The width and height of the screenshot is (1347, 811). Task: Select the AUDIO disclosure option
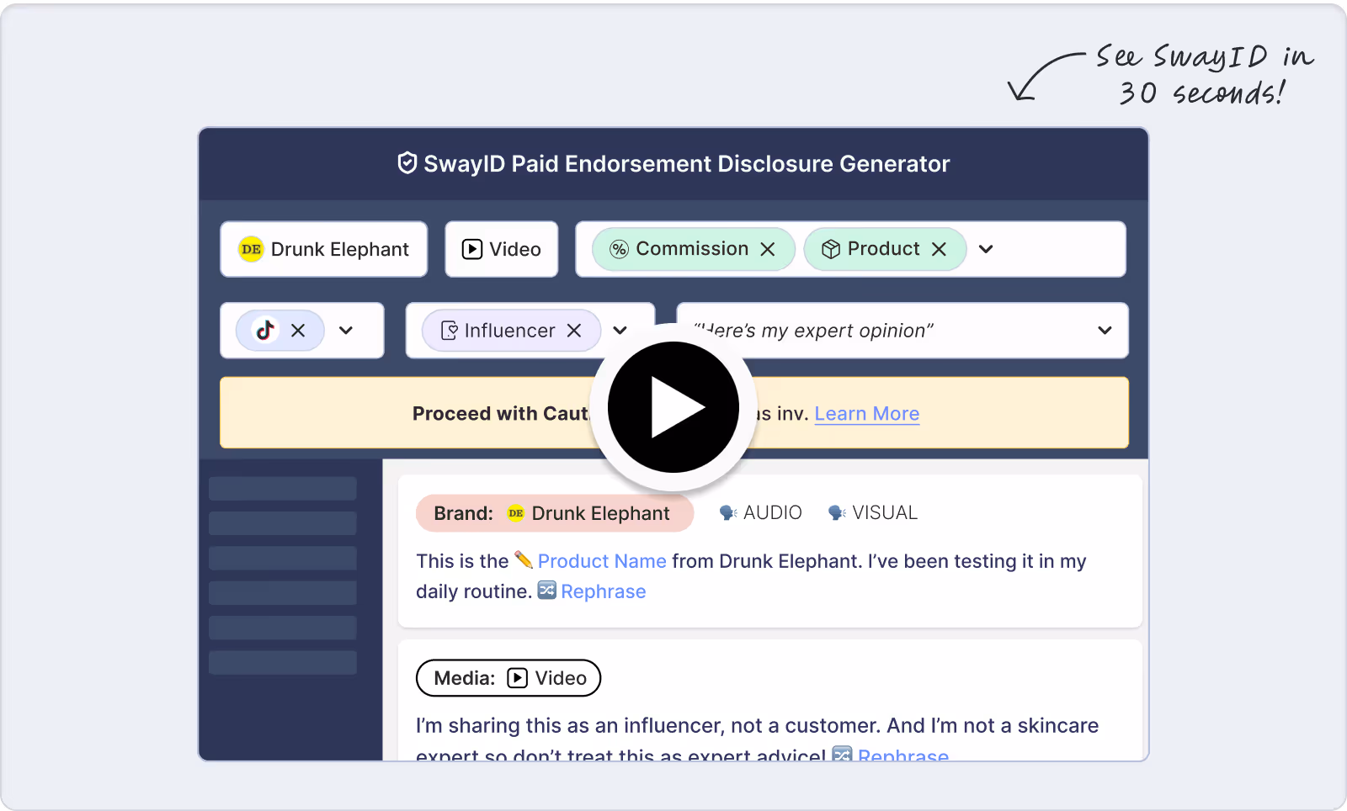(761, 512)
